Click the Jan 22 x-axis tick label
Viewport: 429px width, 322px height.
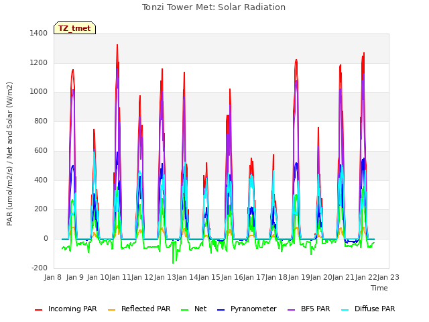[x=366, y=277]
